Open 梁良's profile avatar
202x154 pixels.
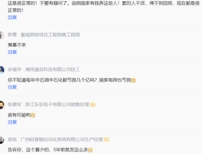point(2,140)
